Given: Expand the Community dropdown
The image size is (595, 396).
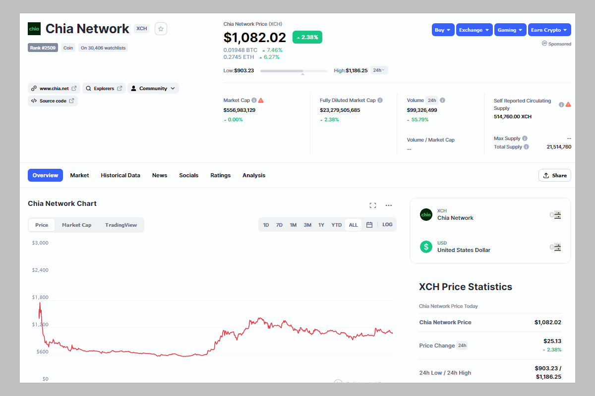Looking at the screenshot, I should 153,89.
